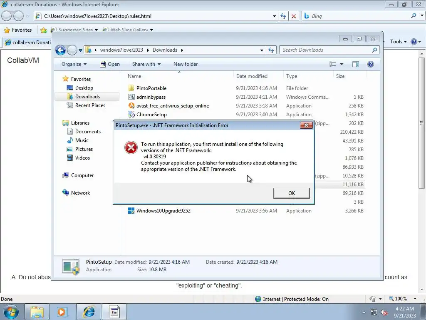The image size is (426, 320).
Task: Open Explorer help icon
Action: [x=371, y=64]
